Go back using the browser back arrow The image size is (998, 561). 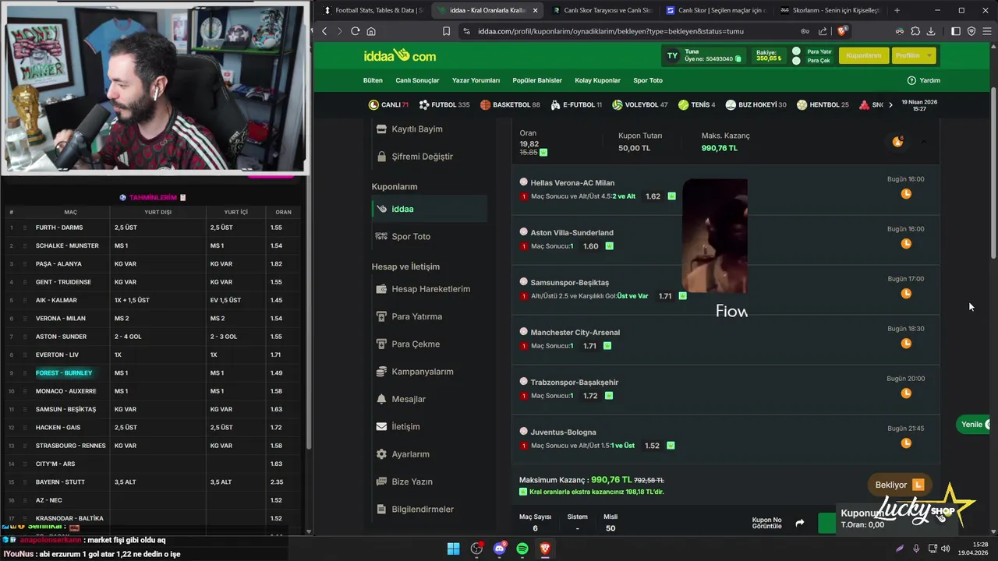click(x=324, y=31)
